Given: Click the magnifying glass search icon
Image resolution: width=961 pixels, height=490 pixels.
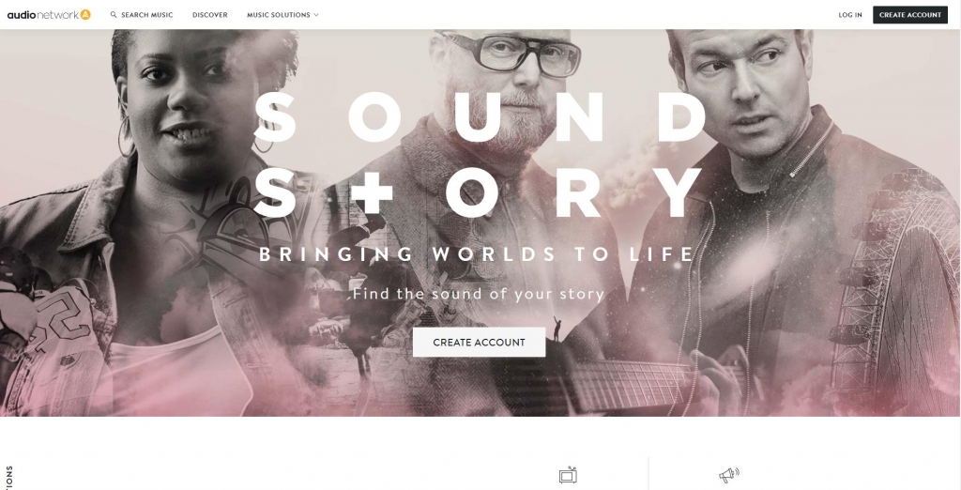Looking at the screenshot, I should 114,15.
